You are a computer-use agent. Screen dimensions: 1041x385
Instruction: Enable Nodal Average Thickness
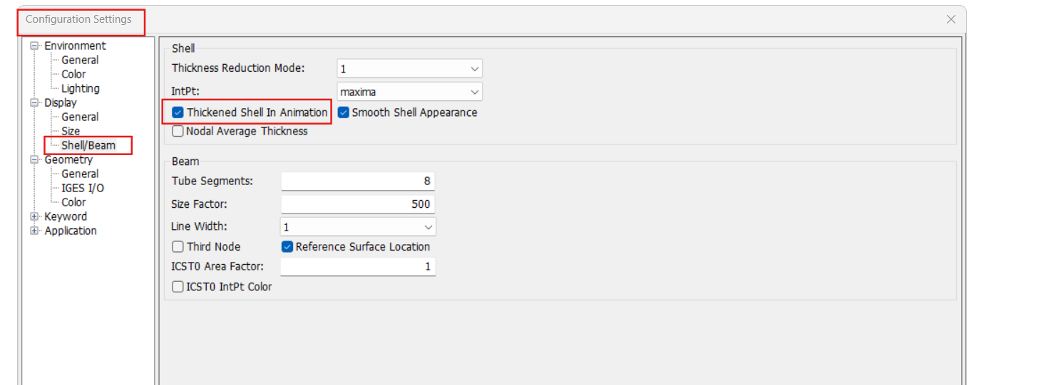point(178,131)
